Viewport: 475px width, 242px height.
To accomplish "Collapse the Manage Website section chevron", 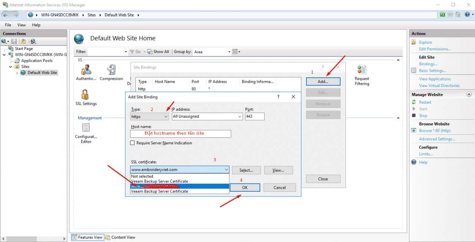I will [469, 95].
